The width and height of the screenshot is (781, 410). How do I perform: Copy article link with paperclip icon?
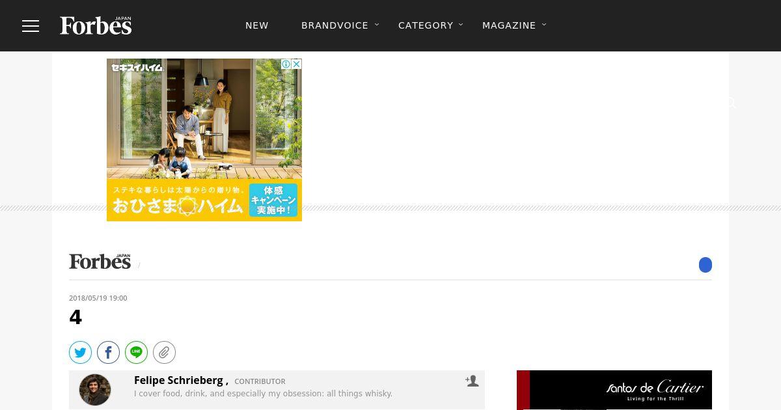[x=164, y=353]
